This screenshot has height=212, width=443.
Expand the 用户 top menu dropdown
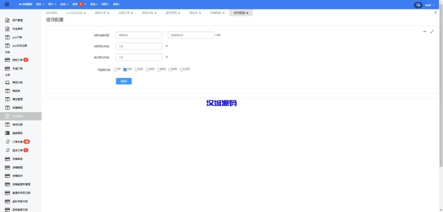(x=52, y=4)
